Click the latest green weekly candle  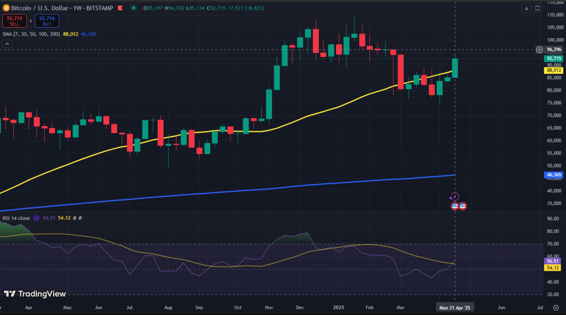[x=455, y=68]
